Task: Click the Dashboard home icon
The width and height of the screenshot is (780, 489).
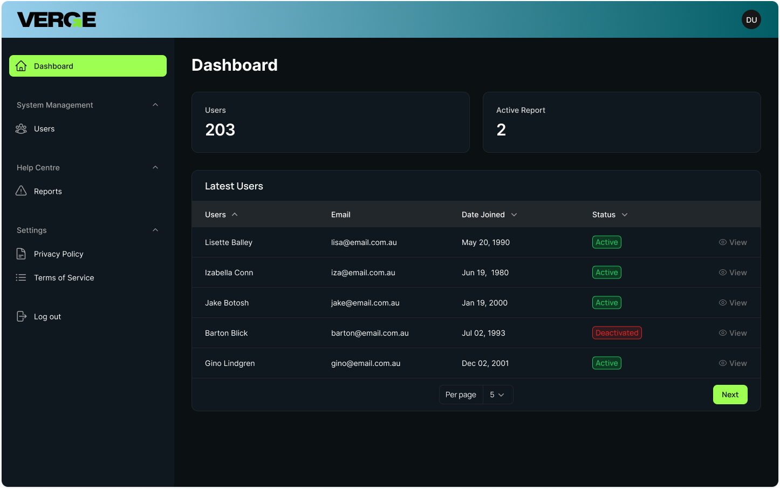Action: [x=21, y=66]
